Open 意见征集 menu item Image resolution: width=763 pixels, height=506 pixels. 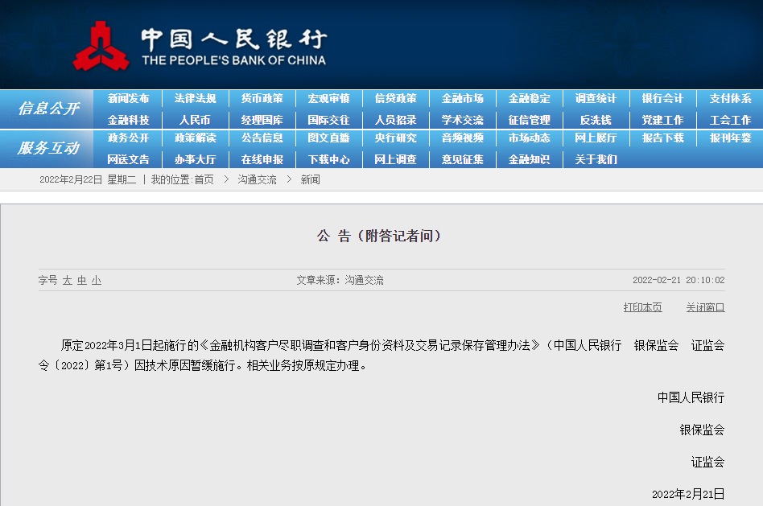pyautogui.click(x=462, y=159)
